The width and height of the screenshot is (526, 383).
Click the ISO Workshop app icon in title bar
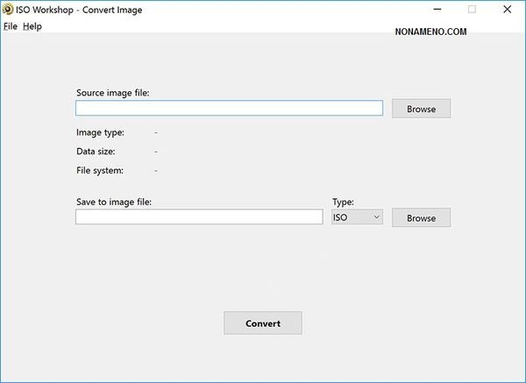click(x=8, y=10)
